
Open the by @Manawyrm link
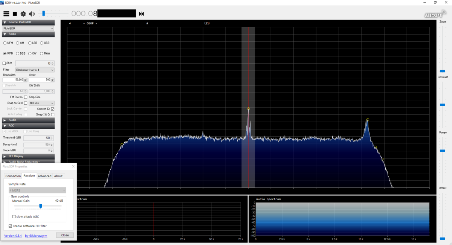coord(36,236)
